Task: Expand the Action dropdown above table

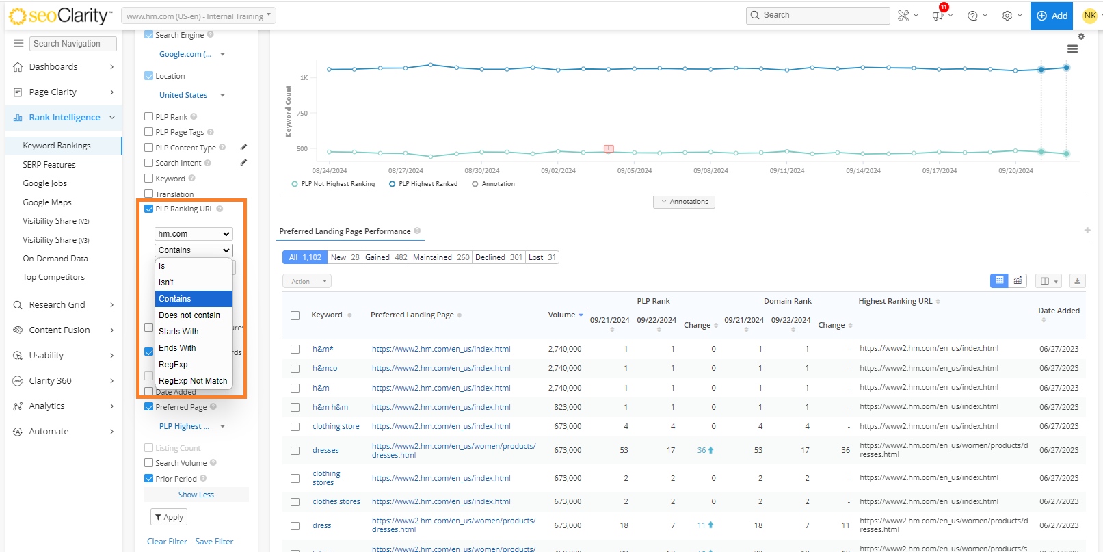Action: (x=306, y=281)
